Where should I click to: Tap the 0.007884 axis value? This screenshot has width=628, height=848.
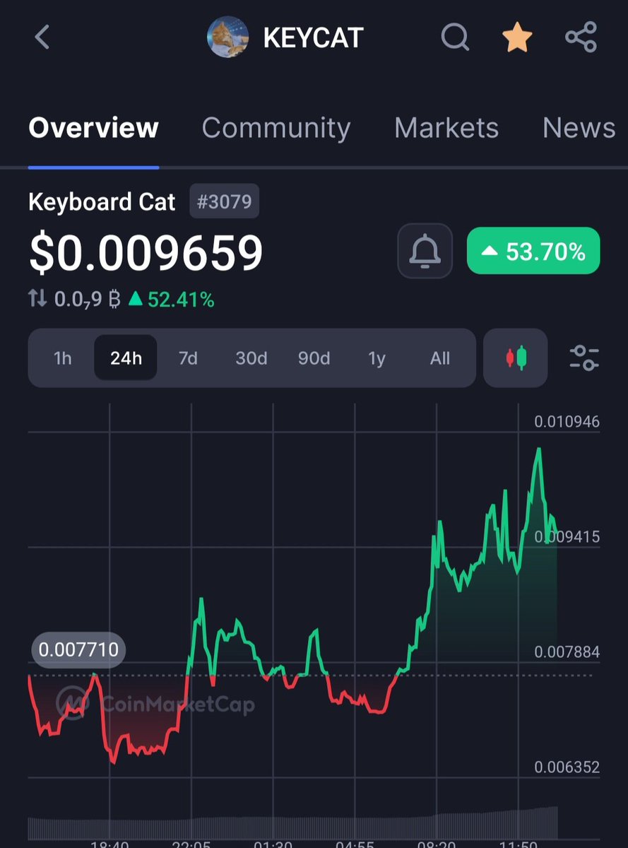pos(567,652)
